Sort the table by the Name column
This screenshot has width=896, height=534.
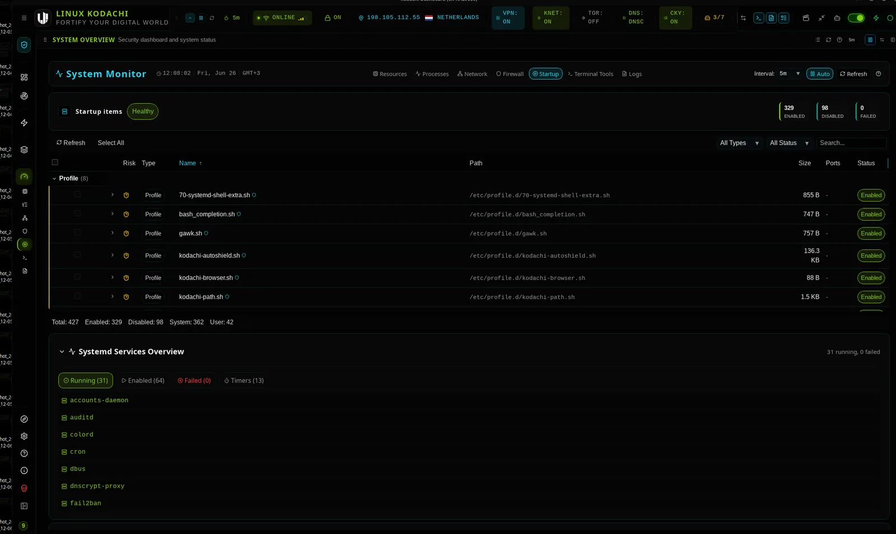190,163
